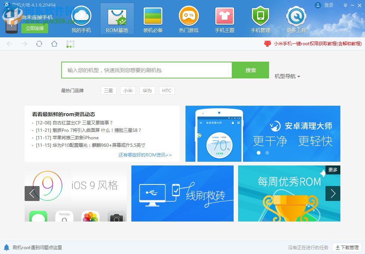
Task: Open the green grid dots menu in navigation bar
Action: tap(71, 44)
